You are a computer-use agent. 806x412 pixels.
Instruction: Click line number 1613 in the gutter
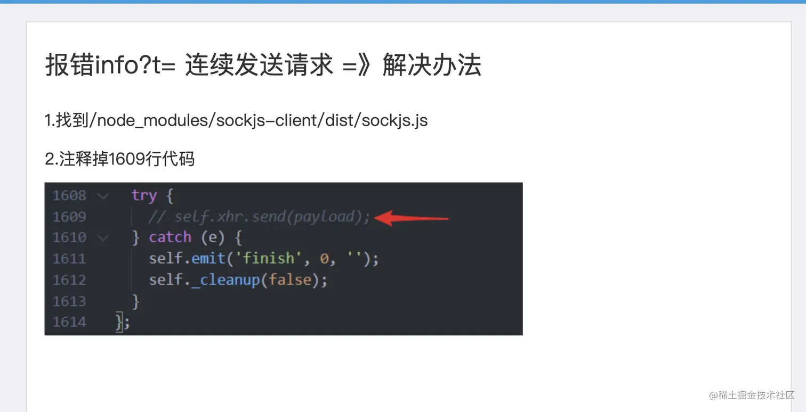[x=69, y=301]
